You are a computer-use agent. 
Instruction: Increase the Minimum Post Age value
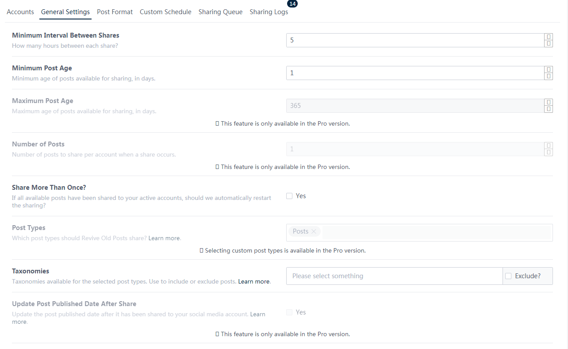549,70
